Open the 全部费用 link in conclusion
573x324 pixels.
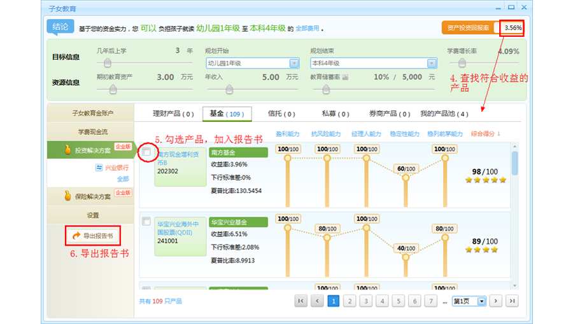click(x=308, y=29)
